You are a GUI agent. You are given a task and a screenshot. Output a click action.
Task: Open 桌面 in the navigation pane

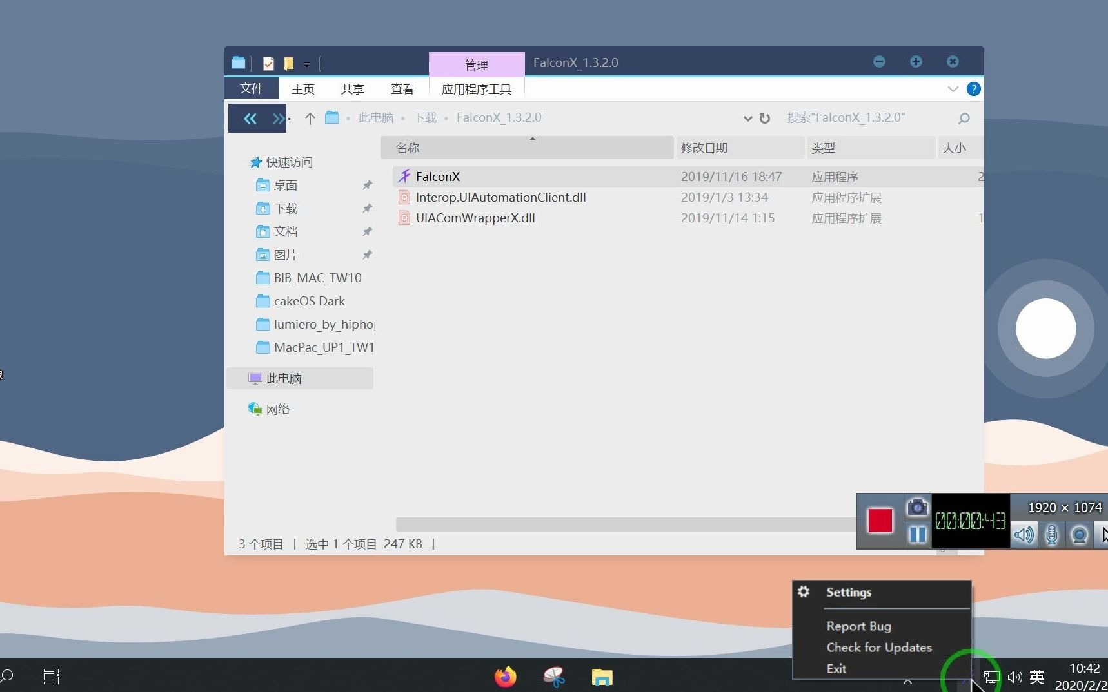tap(285, 186)
